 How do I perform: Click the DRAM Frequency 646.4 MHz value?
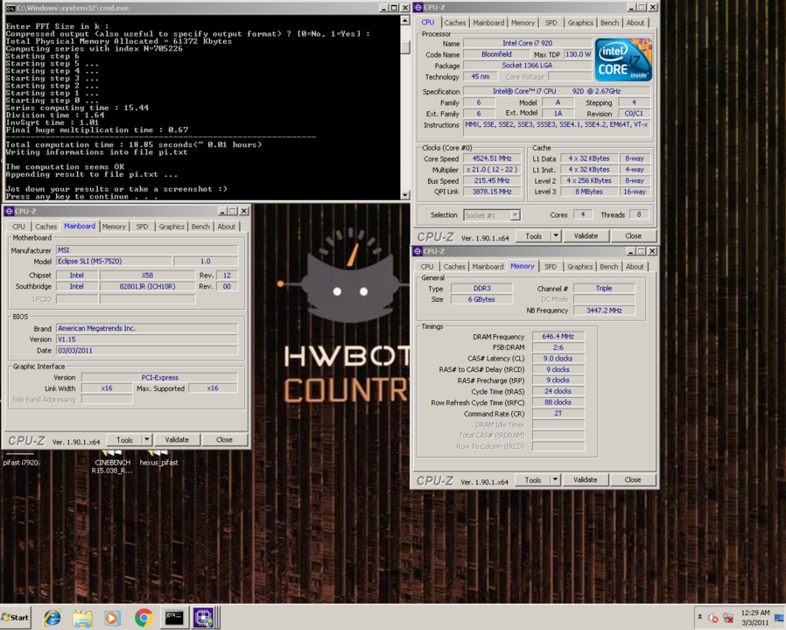558,336
